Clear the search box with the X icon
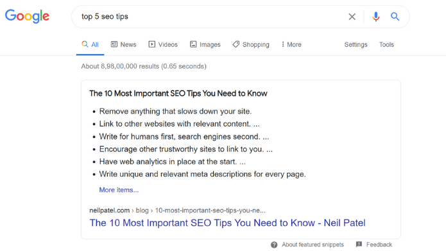The width and height of the screenshot is (446, 251). (352, 17)
